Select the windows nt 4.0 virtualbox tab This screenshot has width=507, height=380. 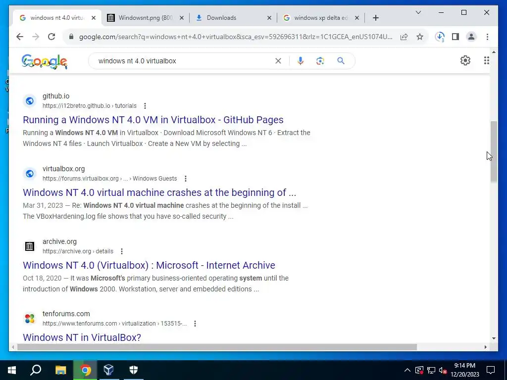tap(57, 18)
